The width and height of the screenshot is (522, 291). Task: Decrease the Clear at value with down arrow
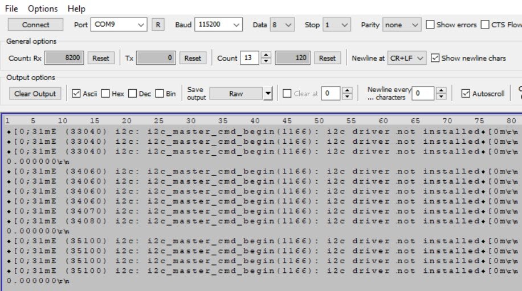[347, 97]
